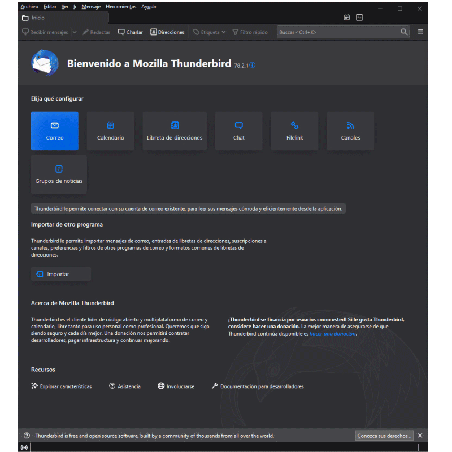Click the Correo setup tile
The image size is (452, 452).
(55, 131)
